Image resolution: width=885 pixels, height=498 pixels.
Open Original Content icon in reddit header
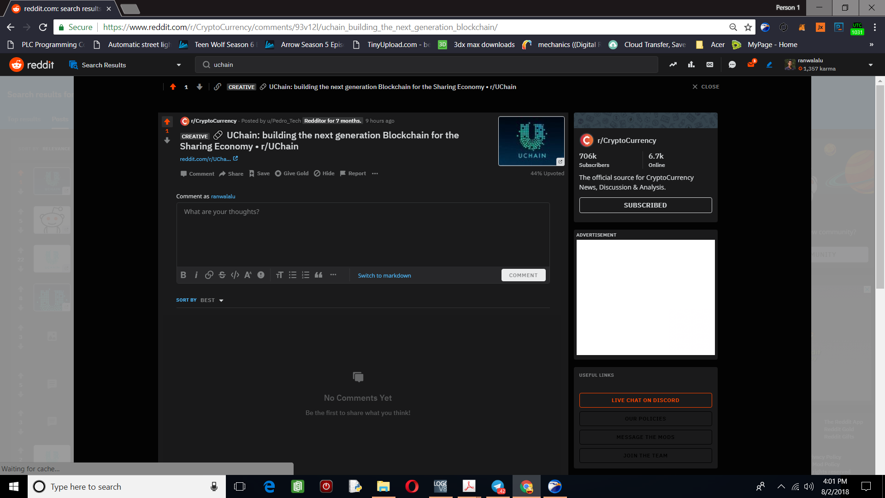(x=710, y=65)
